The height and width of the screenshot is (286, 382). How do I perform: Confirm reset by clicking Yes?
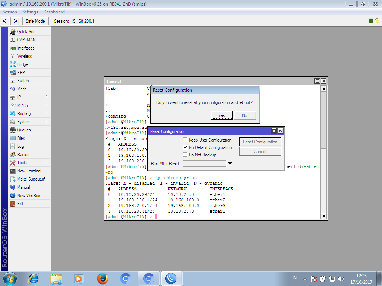coord(222,115)
